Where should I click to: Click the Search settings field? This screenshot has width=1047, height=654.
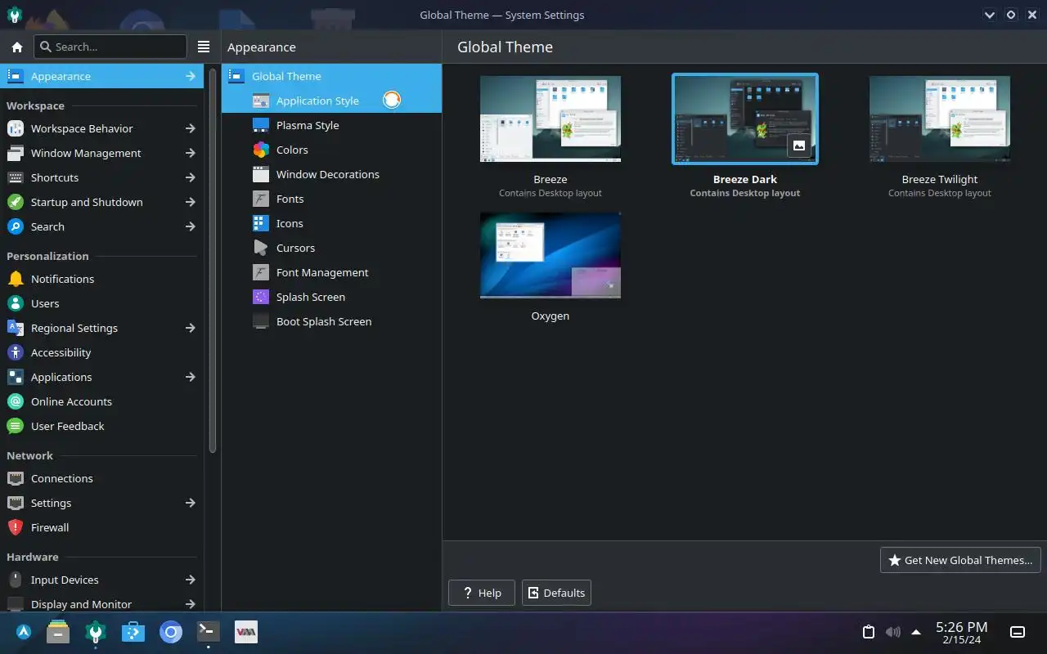coord(110,47)
